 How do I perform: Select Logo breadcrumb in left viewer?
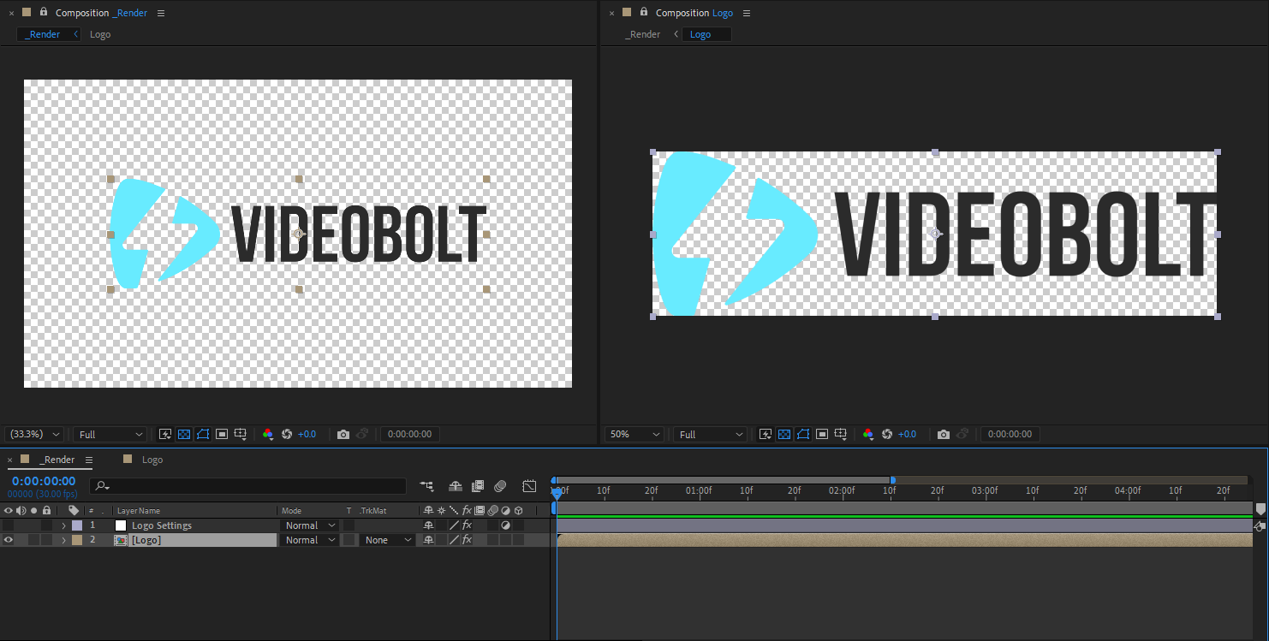(100, 34)
